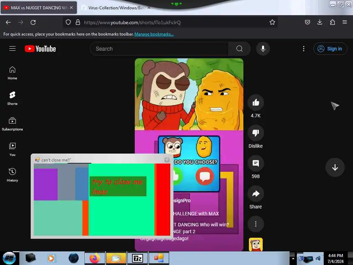Image resolution: width=353 pixels, height=265 pixels.
Task: Go back with the browser back arrow
Action: 8,22
